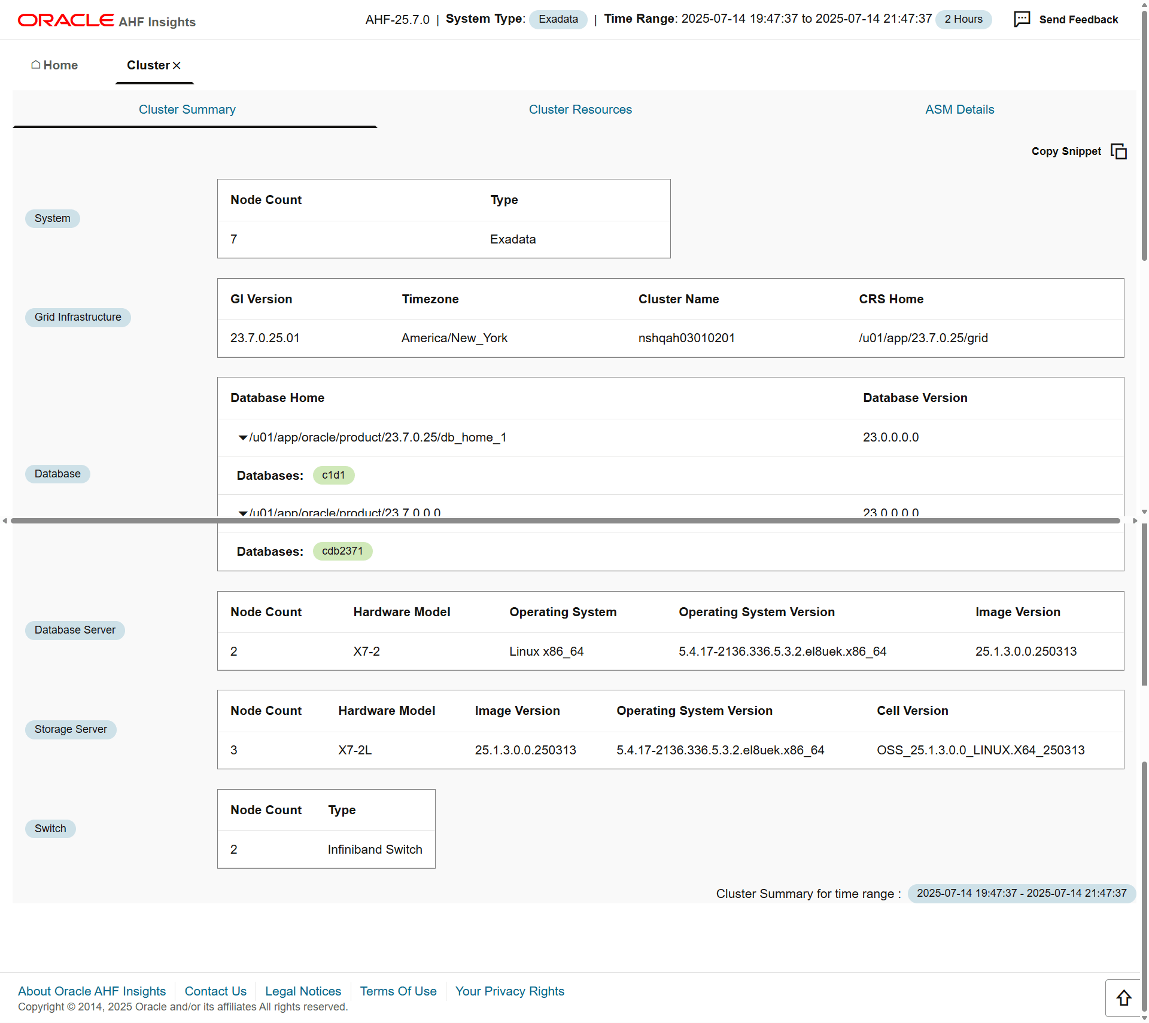Click the Exadata system type badge

point(558,19)
